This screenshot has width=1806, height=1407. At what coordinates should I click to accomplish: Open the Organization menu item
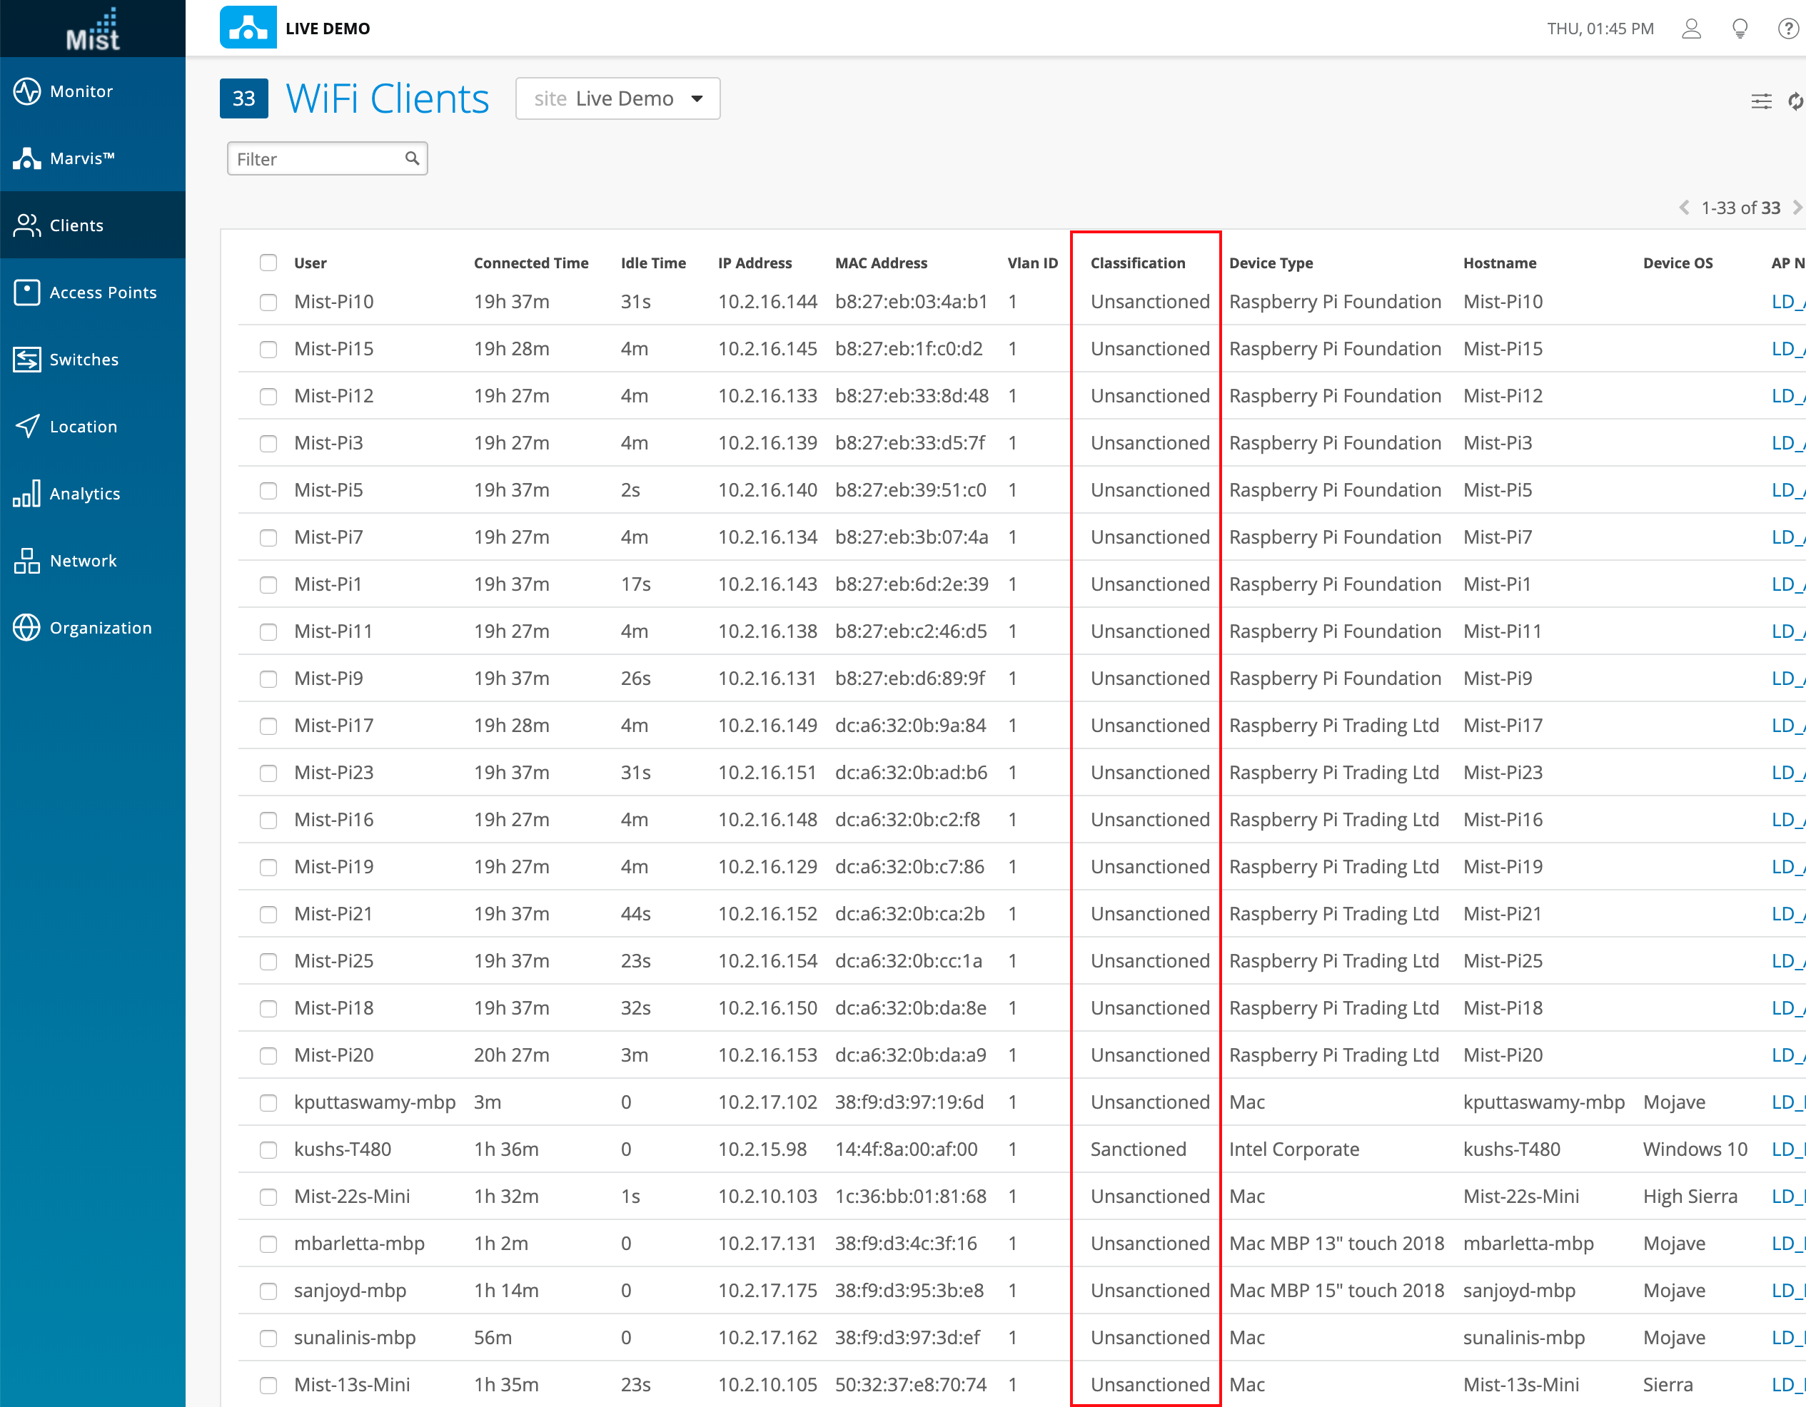pyautogui.click(x=100, y=627)
